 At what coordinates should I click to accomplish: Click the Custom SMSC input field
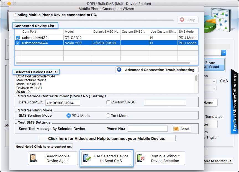[165, 103]
